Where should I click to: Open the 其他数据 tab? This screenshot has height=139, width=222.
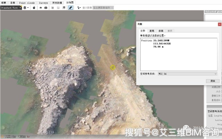[x=57, y=3]
